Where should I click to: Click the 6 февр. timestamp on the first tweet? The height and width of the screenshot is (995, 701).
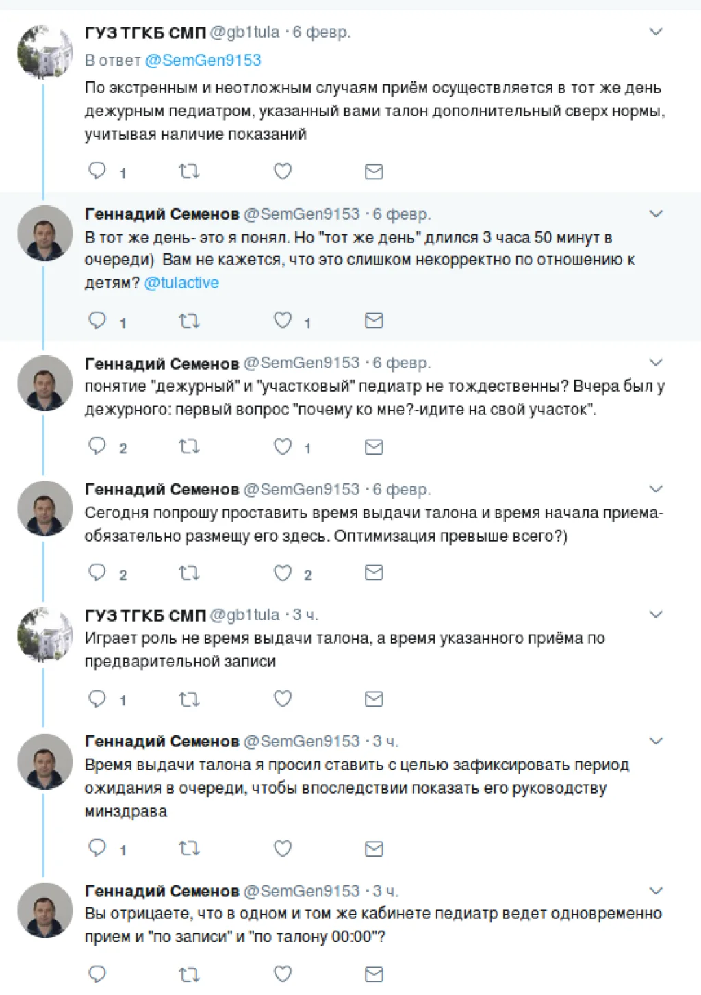pos(321,32)
